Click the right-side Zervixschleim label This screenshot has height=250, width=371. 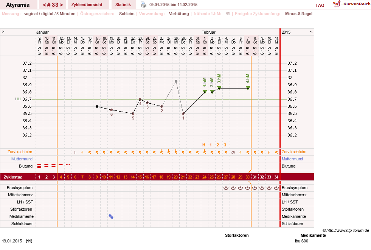tap(294, 152)
